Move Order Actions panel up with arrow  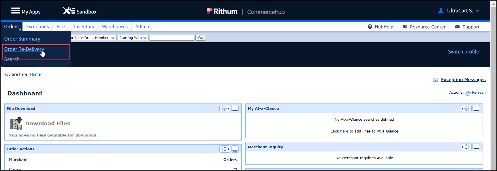(x=225, y=147)
